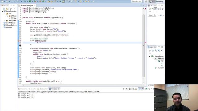Click the editor vertical scrollbar
This screenshot has width=198, height=111.
click(x=144, y=45)
